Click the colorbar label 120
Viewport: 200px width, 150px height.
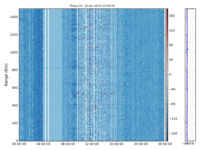(x=172, y=30)
